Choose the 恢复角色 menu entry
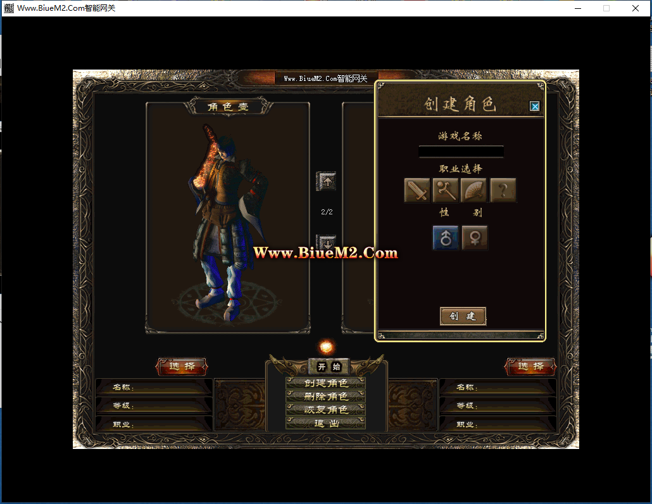This screenshot has width=652, height=504. pos(326,410)
